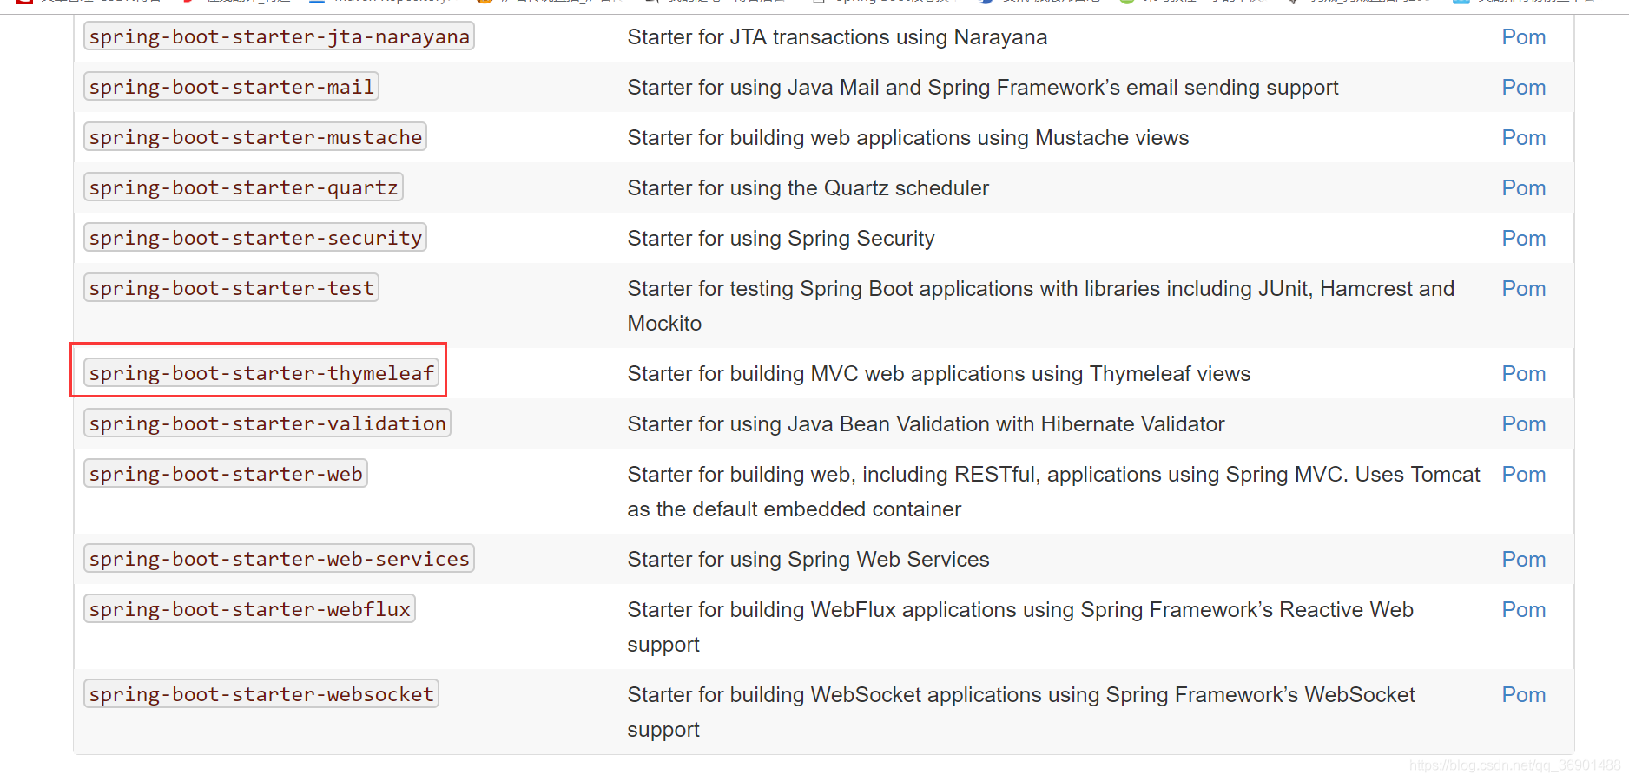This screenshot has height=781, width=1629.
Task: Click the WebSocket applications support description
Action: tap(1021, 712)
